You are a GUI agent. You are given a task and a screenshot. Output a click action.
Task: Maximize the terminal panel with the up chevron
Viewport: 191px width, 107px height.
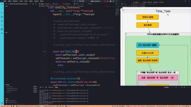(187, 87)
